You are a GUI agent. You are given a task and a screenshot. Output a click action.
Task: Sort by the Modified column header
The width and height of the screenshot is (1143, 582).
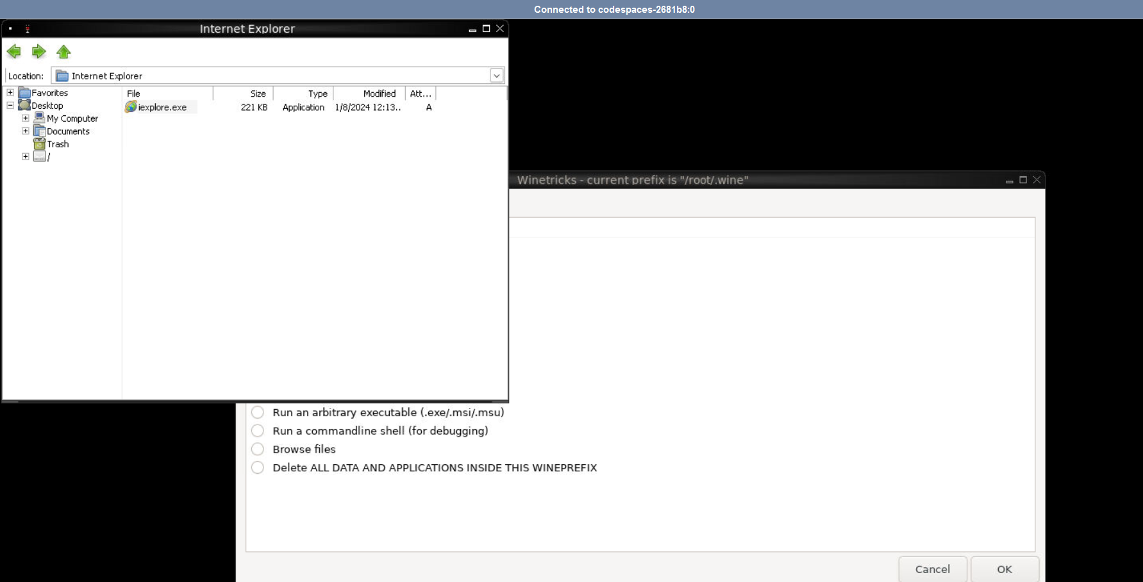369,93
